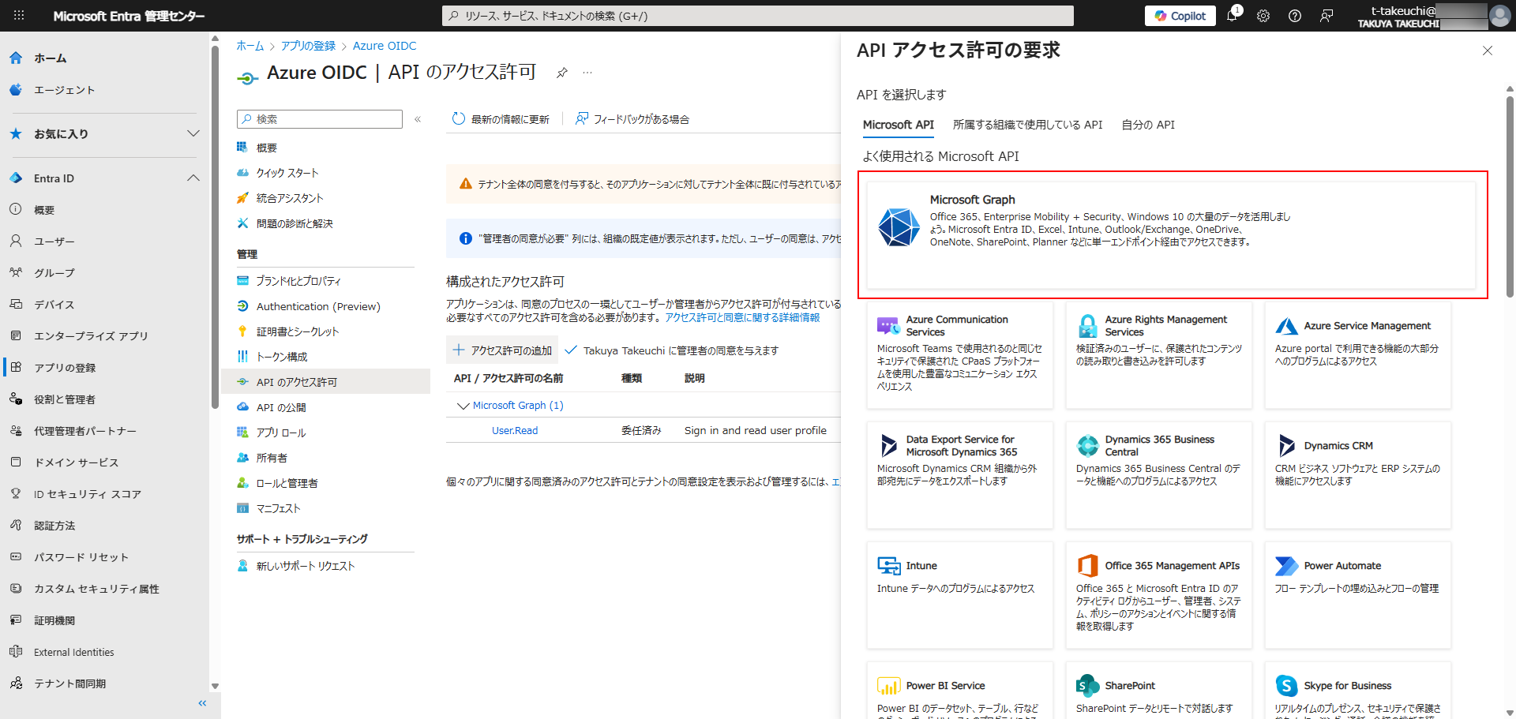Switch to 所属する組織で使用している API tab
The width and height of the screenshot is (1516, 719).
point(1027,125)
